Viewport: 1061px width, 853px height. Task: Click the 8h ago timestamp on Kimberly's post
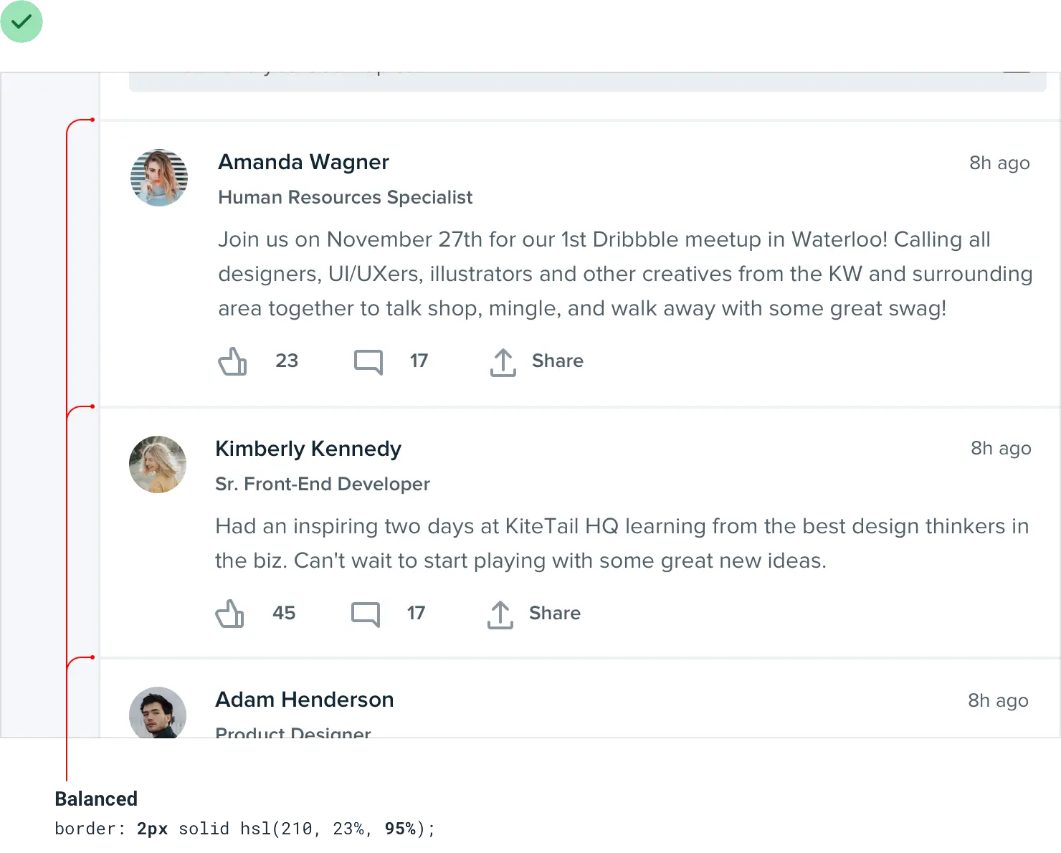pos(1001,448)
